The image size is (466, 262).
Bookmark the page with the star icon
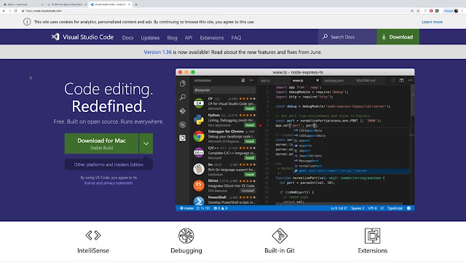pyautogui.click(x=418, y=11)
